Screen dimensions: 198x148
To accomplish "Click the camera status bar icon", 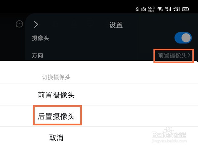I will click(144, 9).
